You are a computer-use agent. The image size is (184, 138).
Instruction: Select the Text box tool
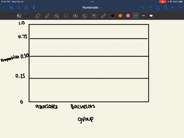(94, 16)
